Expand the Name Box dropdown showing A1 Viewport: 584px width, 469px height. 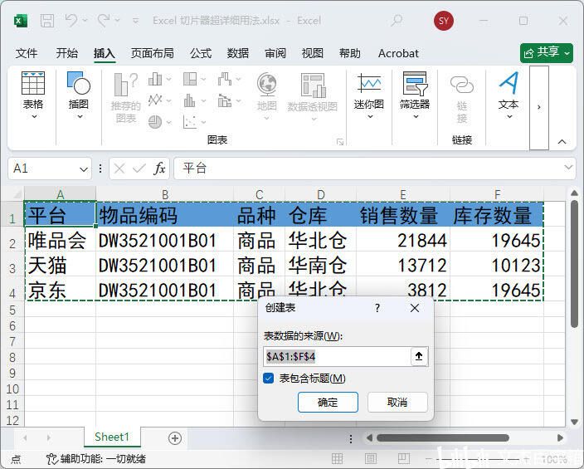point(84,169)
